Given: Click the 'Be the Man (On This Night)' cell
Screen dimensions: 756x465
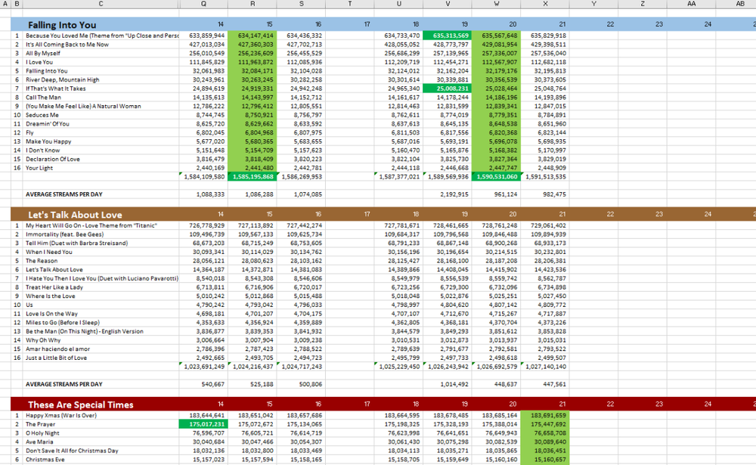Looking at the screenshot, I should pos(101,331).
